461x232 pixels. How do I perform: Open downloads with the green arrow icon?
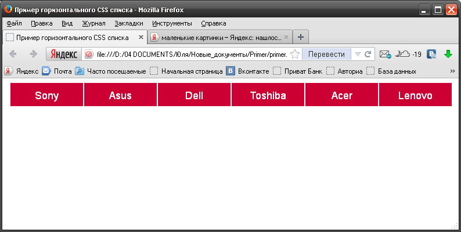(448, 54)
